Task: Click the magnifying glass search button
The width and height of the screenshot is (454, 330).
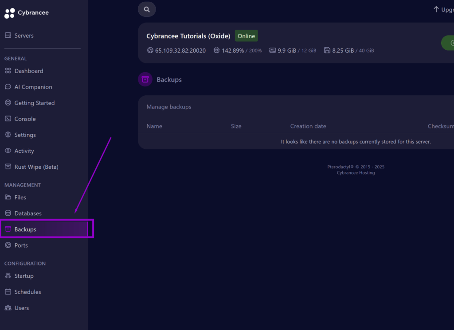Action: (147, 9)
